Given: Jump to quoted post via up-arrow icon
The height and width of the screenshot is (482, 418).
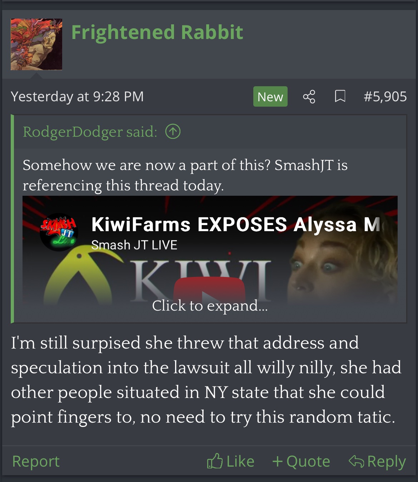Looking at the screenshot, I should coord(173,132).
